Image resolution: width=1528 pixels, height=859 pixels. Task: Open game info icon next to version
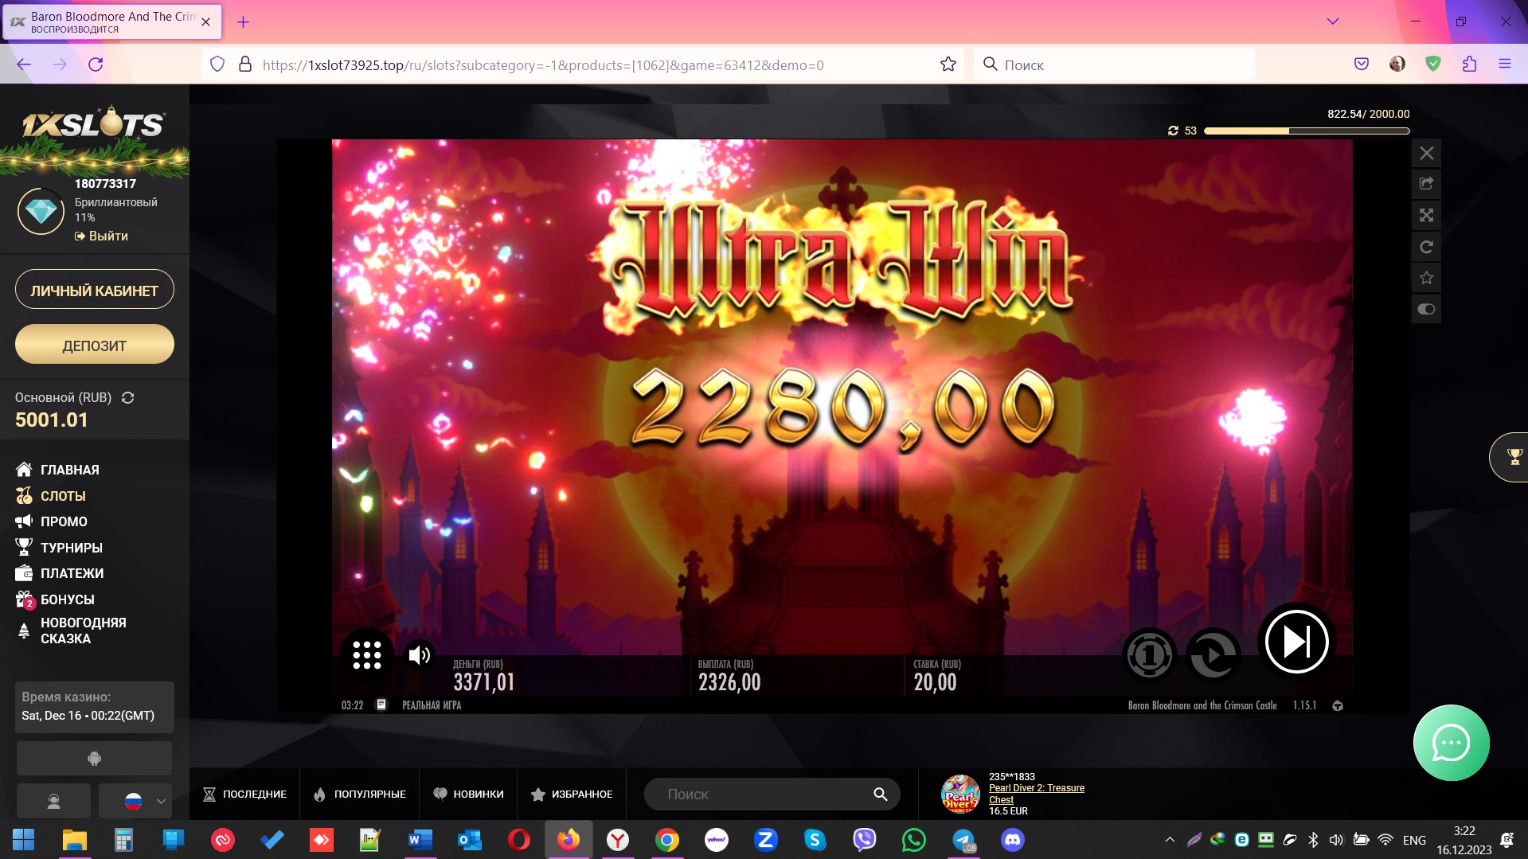[1338, 705]
